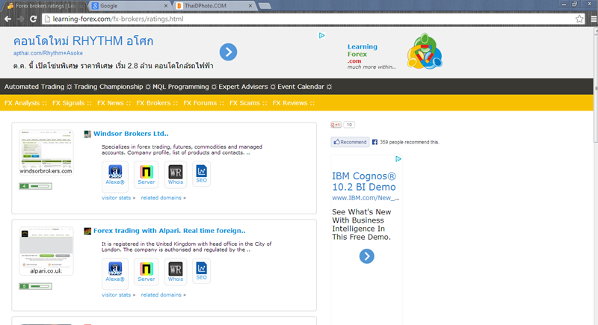
Task: Reload the page with the refresh icon
Action: (x=33, y=19)
